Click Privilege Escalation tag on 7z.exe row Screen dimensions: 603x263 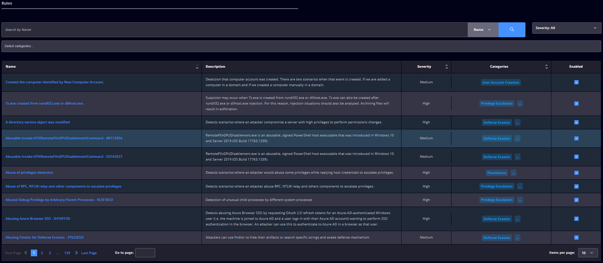click(497, 103)
